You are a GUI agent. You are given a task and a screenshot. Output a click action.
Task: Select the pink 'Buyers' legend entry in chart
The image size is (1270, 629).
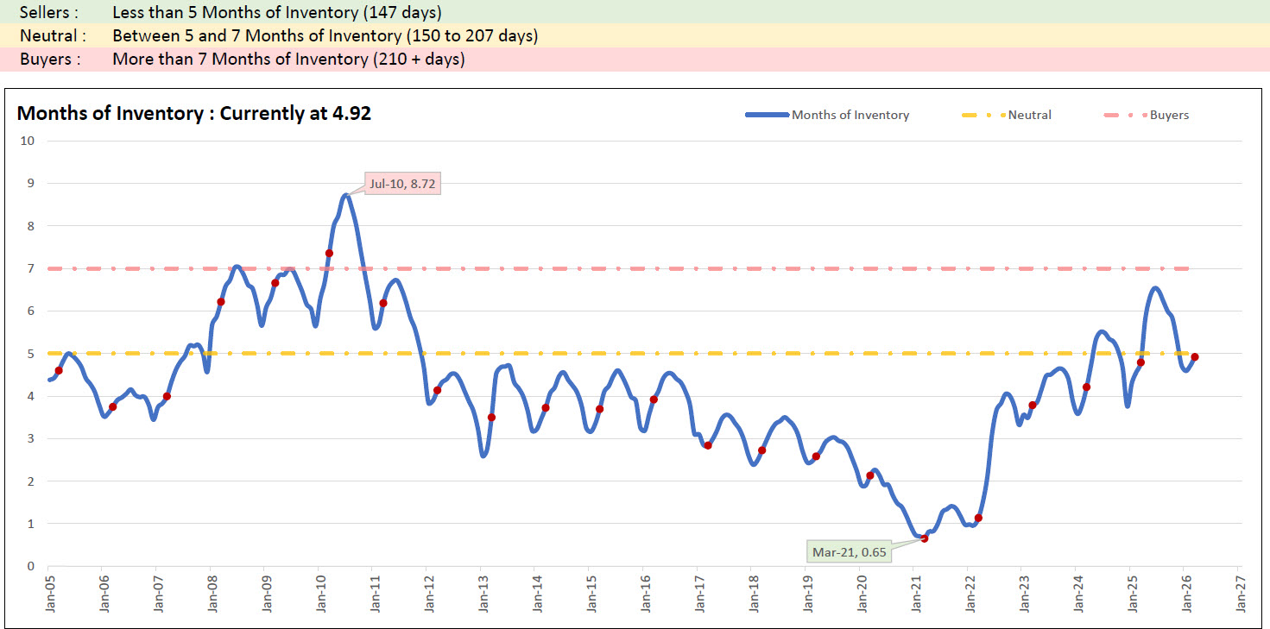coord(1168,115)
